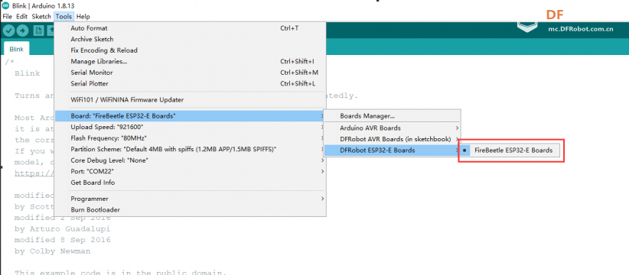
Task: Click Get Board Info
Action: tap(190, 183)
